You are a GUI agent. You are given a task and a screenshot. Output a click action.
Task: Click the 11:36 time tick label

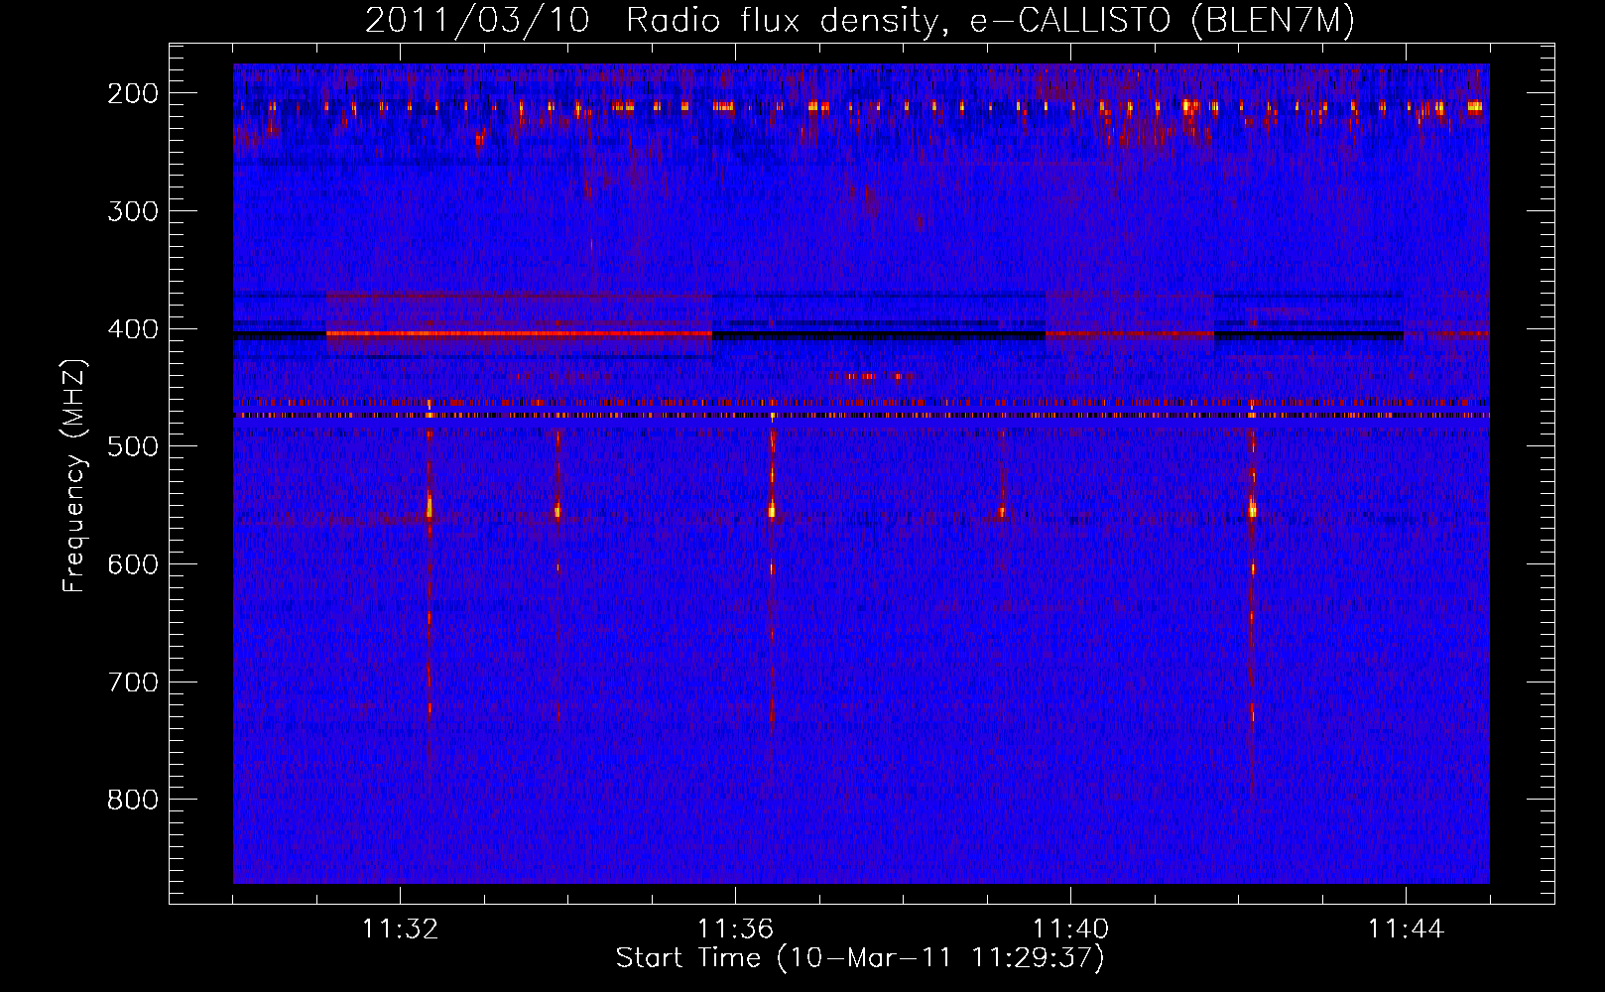click(x=735, y=930)
